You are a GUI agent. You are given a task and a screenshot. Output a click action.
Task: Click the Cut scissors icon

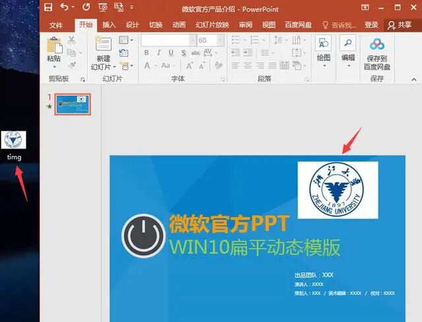coord(72,40)
